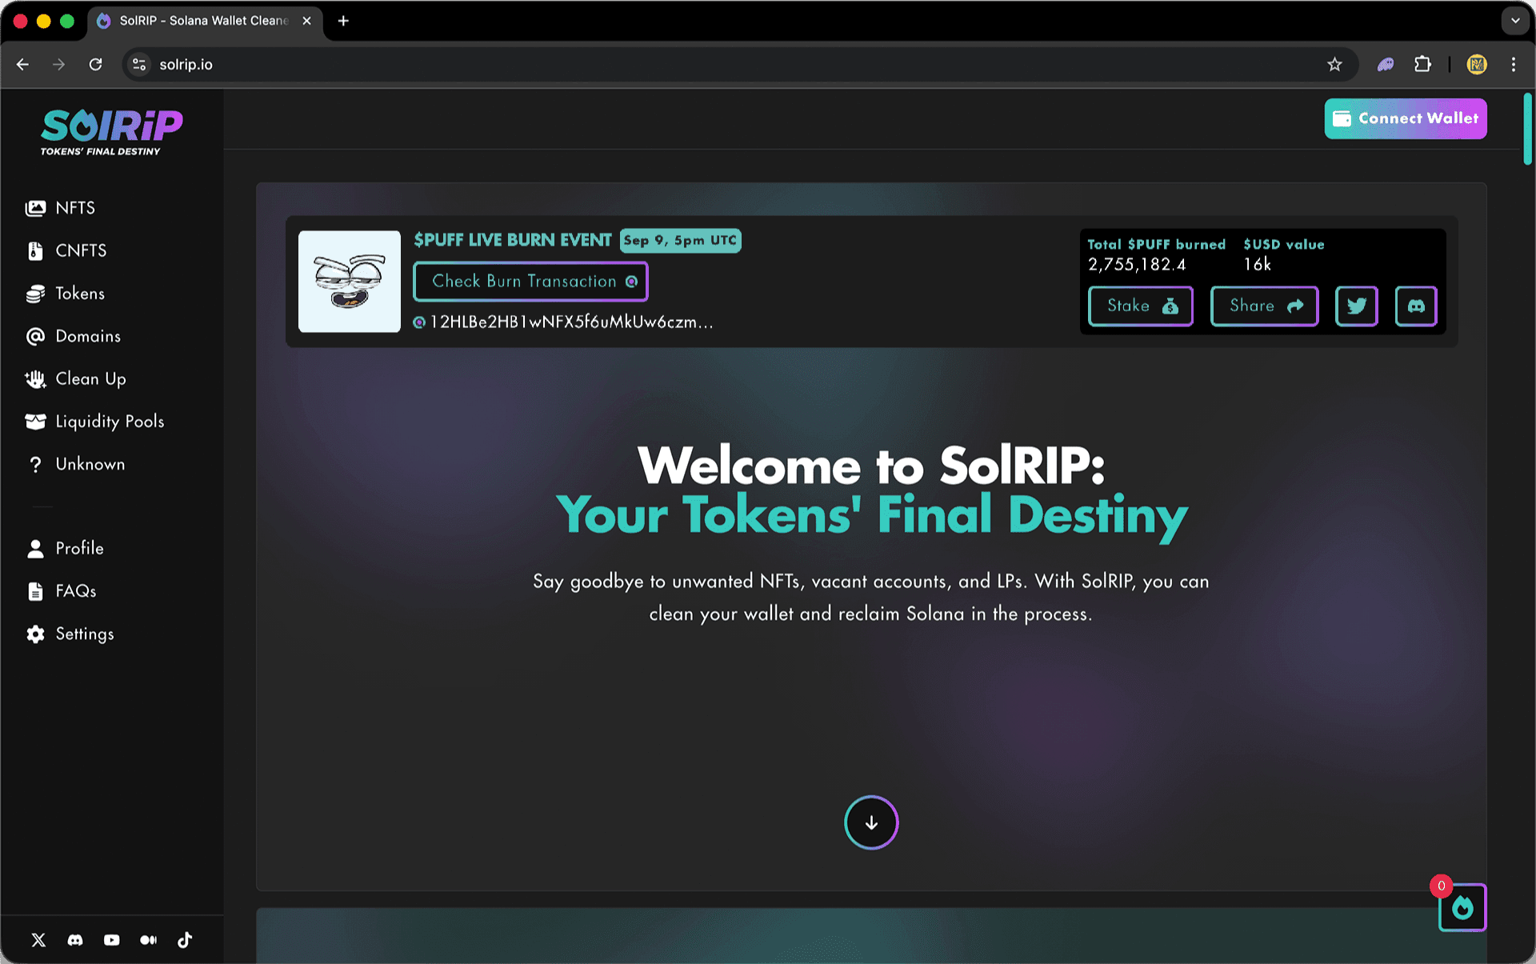Close the SolRIP browser tab
This screenshot has height=964, width=1536.
(x=307, y=21)
